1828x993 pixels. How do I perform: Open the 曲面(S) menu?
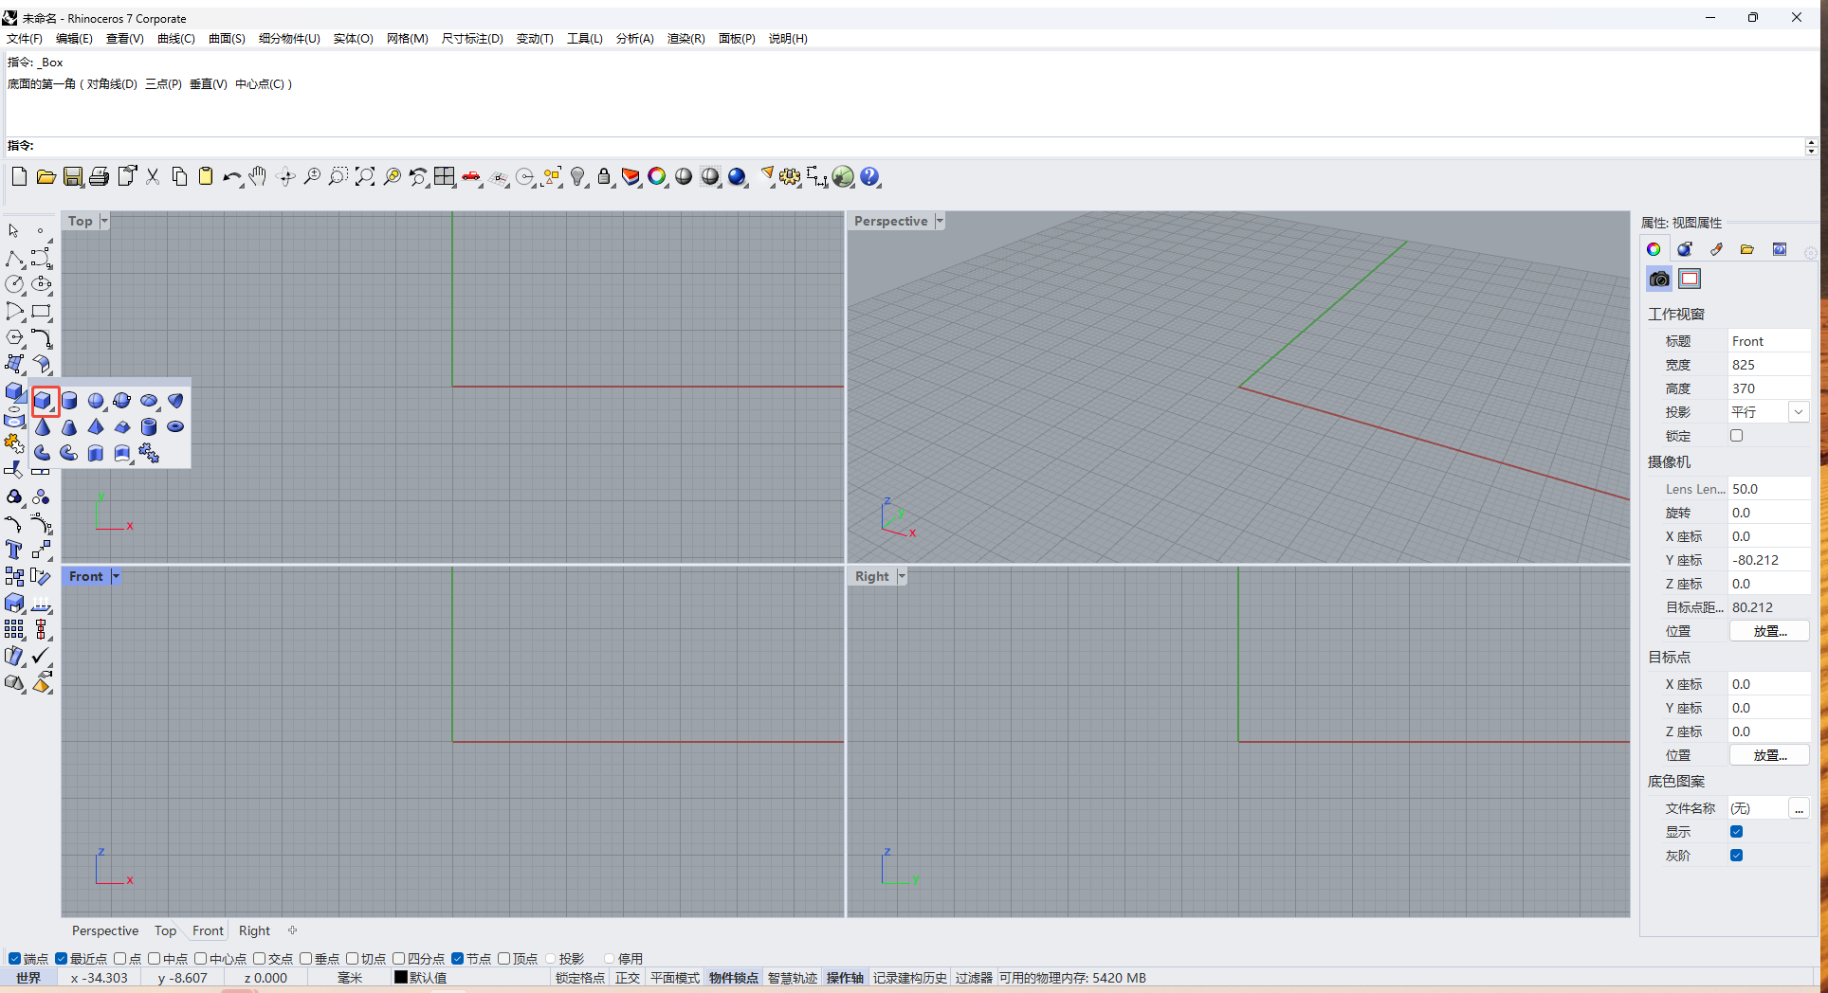pos(227,39)
